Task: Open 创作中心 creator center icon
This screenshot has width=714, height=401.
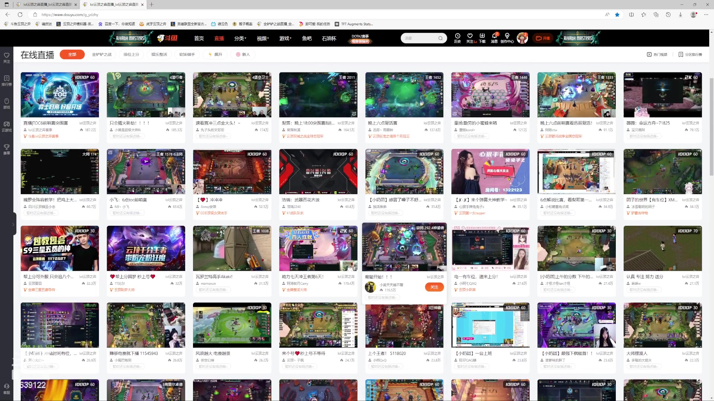Action: [x=507, y=38]
